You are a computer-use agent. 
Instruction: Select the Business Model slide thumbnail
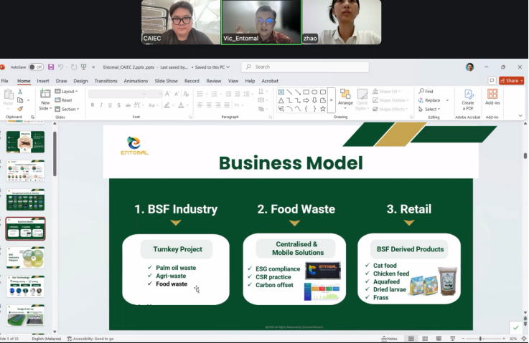(x=26, y=228)
